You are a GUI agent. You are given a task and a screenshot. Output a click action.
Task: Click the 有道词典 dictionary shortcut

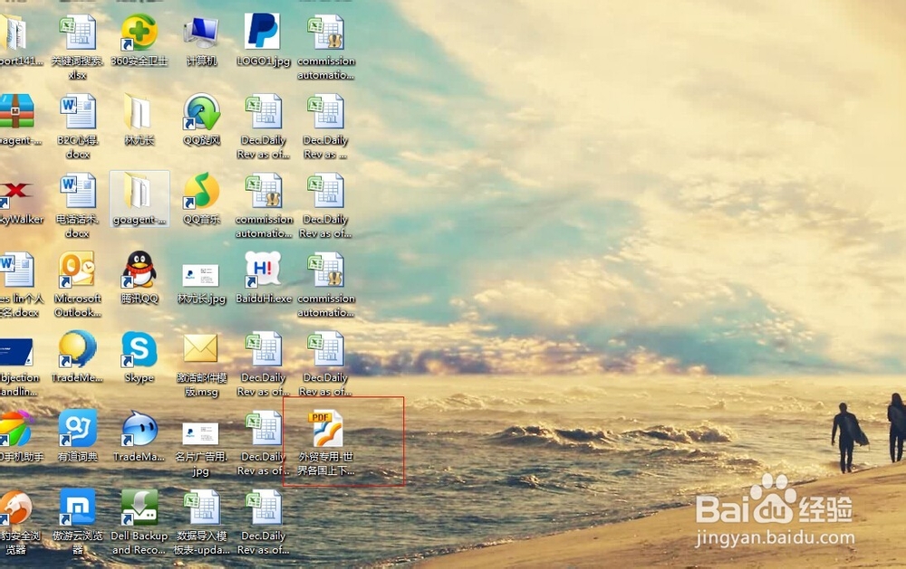point(77,428)
